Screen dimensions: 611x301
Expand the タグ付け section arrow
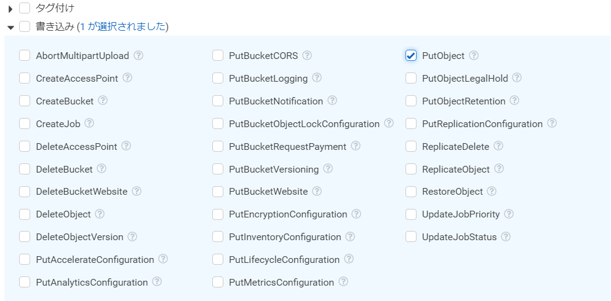[x=10, y=9]
